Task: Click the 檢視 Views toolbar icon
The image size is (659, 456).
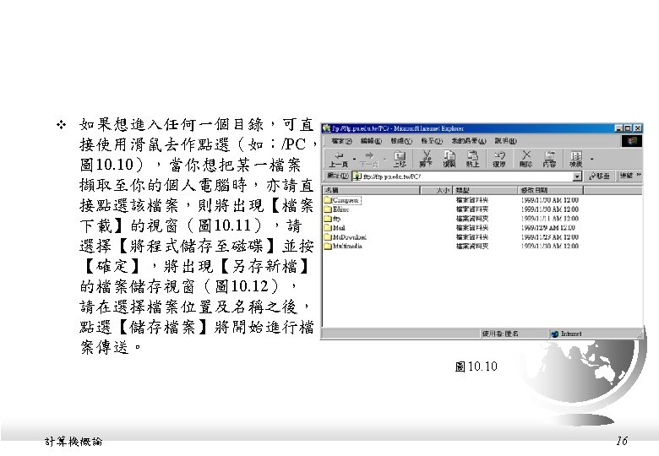Action: [576, 159]
